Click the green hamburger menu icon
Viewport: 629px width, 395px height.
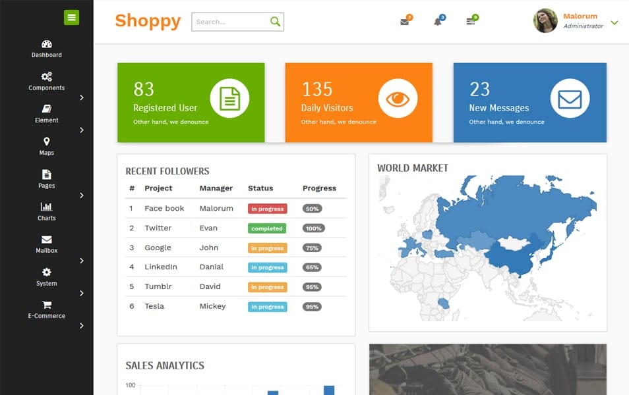coord(71,17)
